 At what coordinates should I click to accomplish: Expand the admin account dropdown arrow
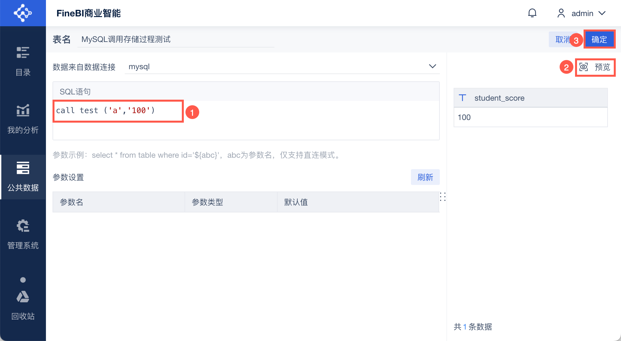[602, 13]
